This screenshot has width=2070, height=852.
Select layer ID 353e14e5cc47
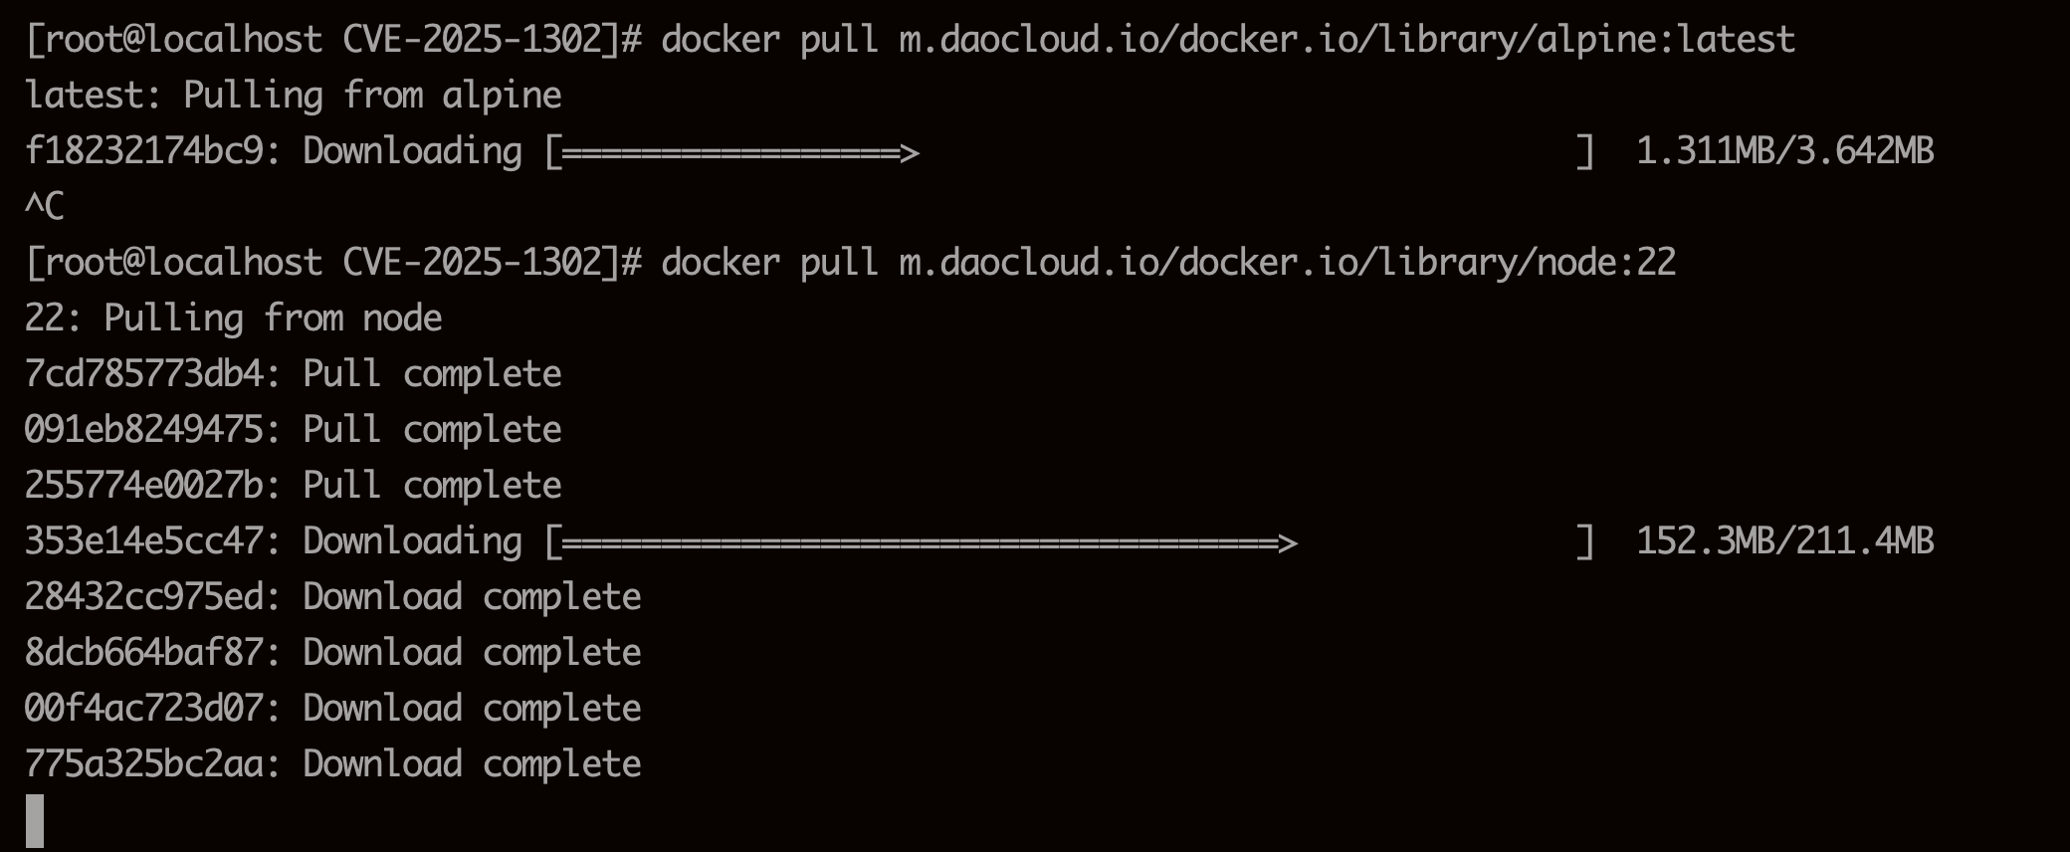pyautogui.click(x=144, y=541)
